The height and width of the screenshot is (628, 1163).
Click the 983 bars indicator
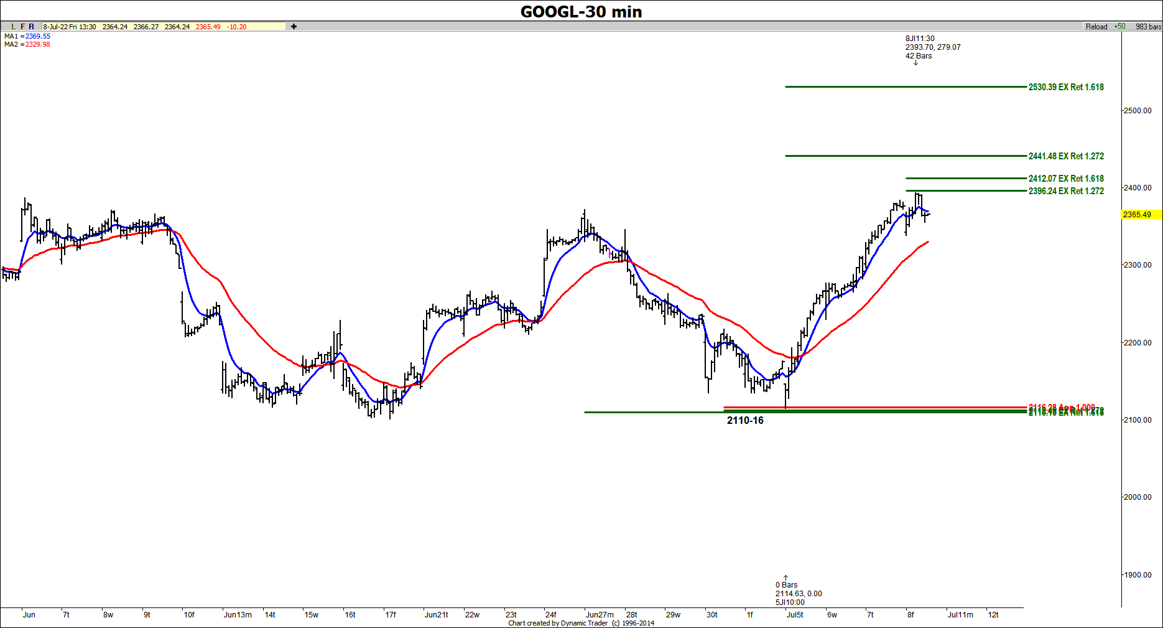pyautogui.click(x=1148, y=27)
